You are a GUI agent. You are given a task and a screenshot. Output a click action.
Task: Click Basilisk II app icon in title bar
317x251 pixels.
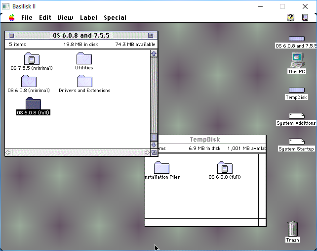click(5, 6)
